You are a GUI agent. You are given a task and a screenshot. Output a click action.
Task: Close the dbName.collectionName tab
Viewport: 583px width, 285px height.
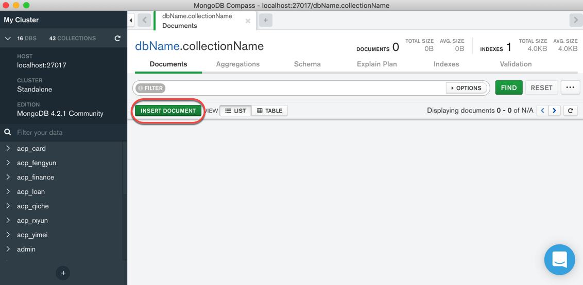[248, 21]
